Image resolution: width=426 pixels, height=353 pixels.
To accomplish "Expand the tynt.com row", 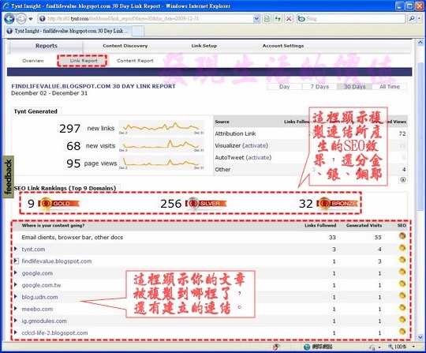I will point(16,249).
